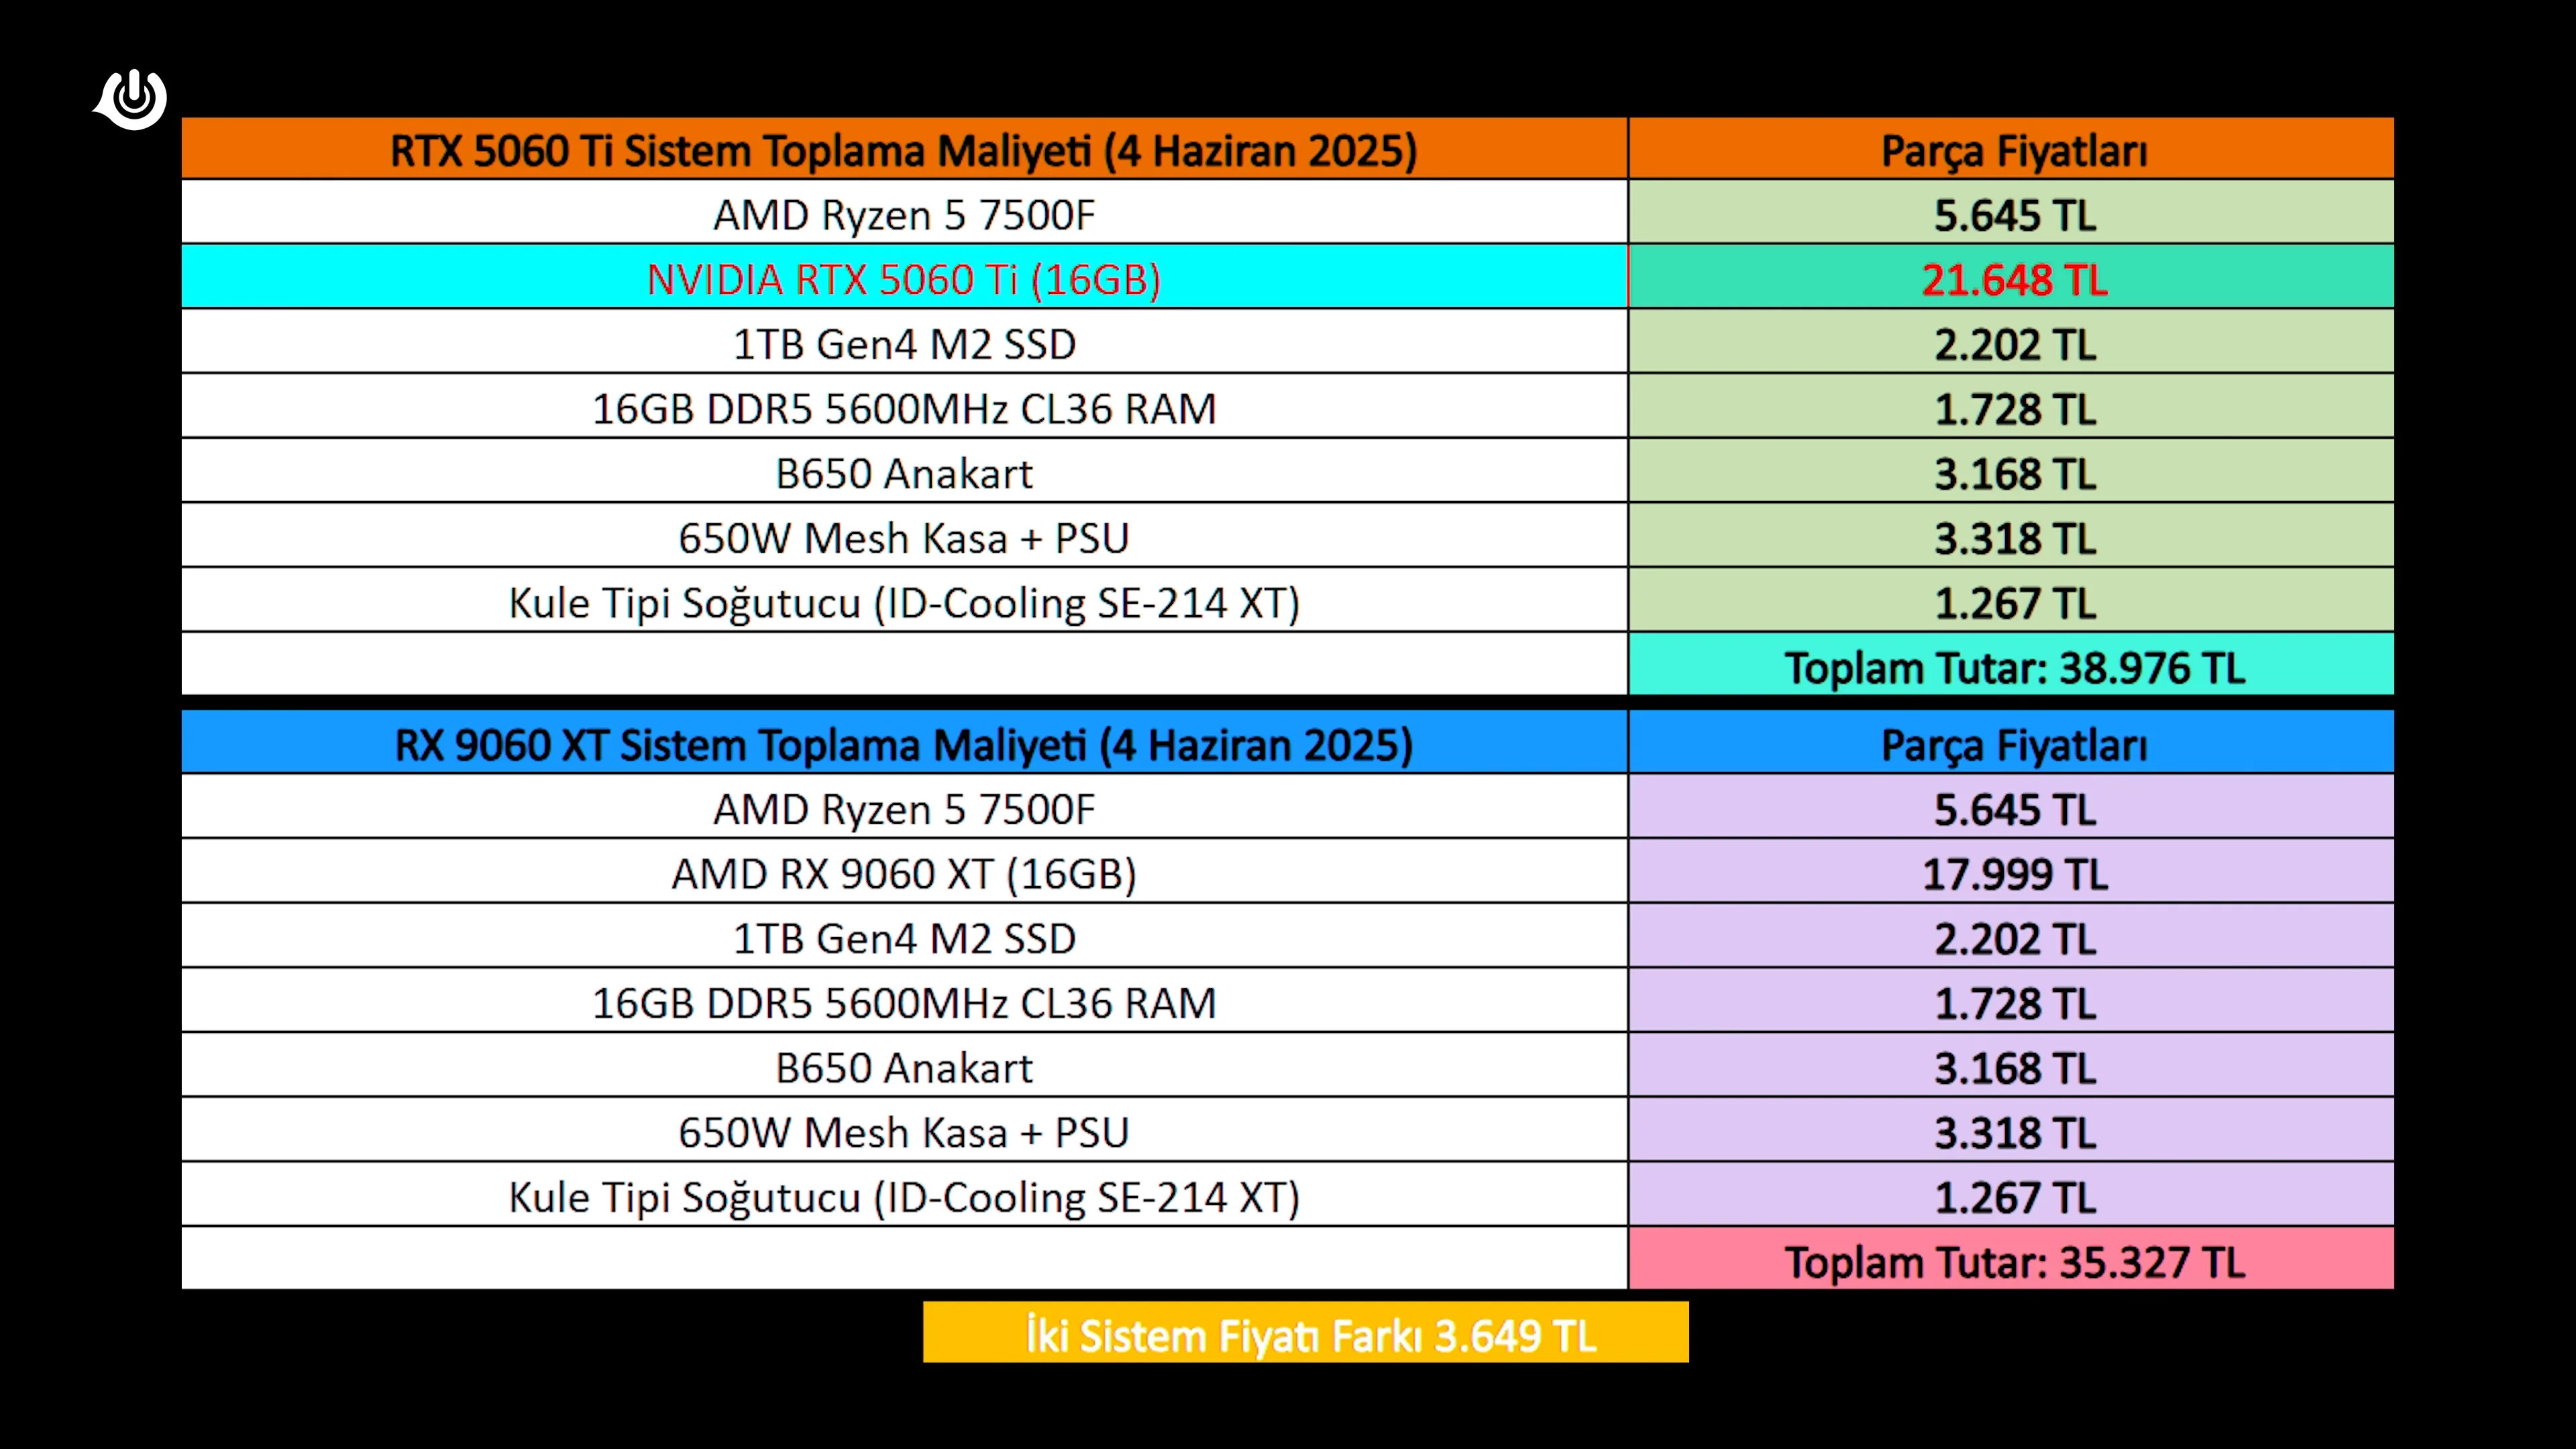
Task: Click the blue 'Parça Fiyatları' header
Action: click(x=2012, y=743)
